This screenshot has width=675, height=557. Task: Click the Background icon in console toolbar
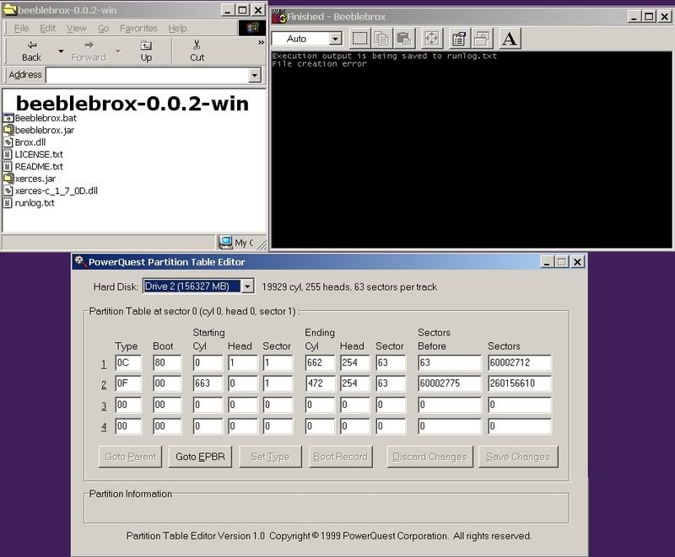tap(481, 39)
